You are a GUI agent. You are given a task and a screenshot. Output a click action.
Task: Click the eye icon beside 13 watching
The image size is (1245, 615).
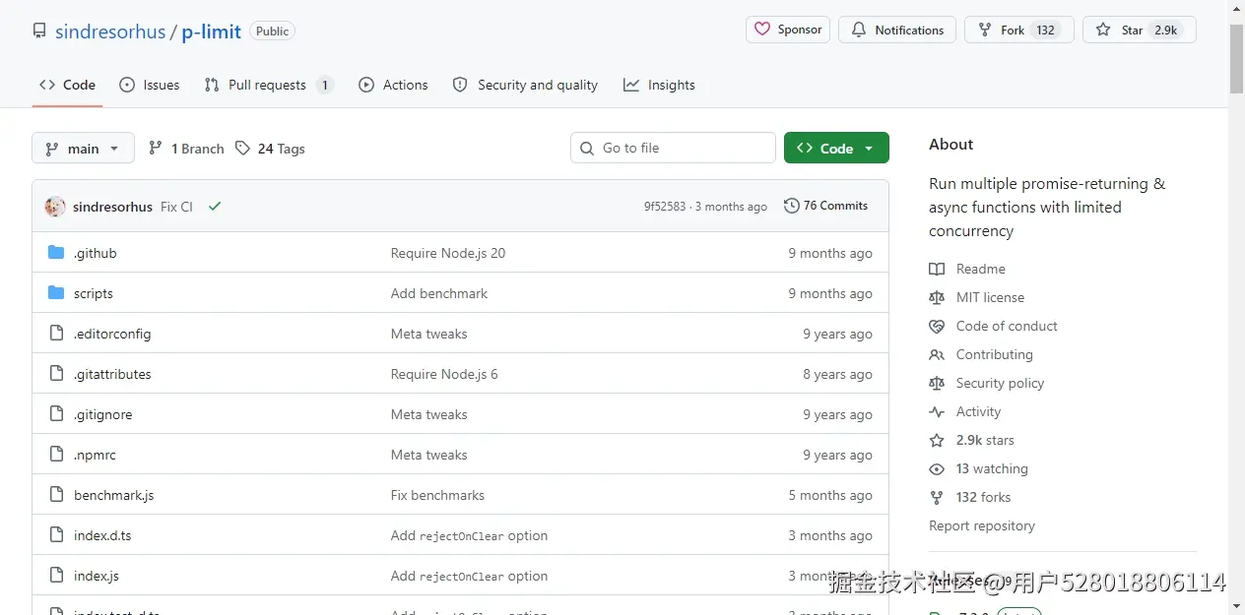(x=937, y=469)
